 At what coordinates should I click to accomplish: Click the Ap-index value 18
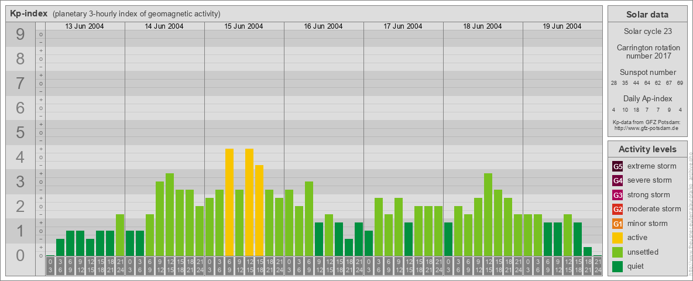click(636, 109)
